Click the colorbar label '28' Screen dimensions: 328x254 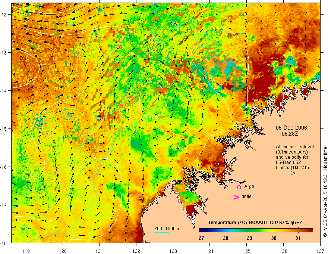click(x=225, y=238)
